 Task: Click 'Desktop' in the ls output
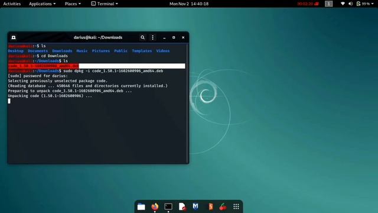click(x=16, y=51)
